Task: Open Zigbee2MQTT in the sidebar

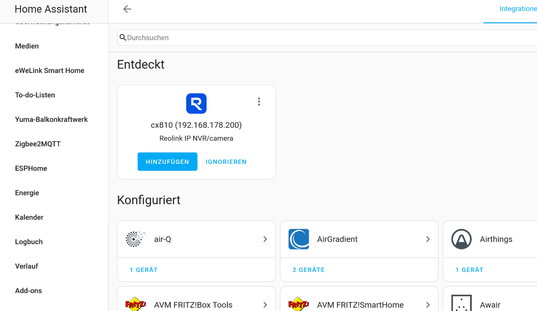Action: 38,144
